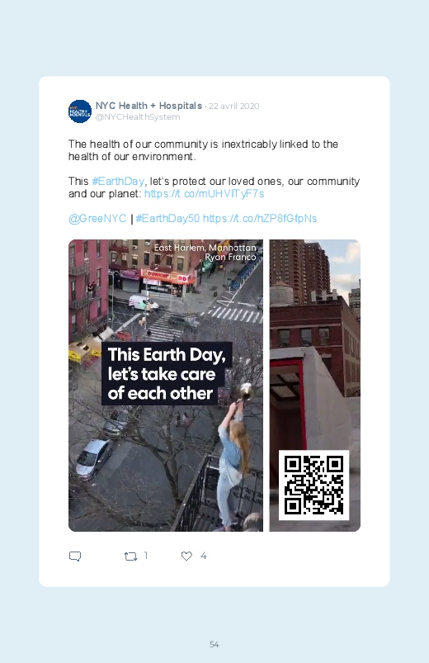Open the @NYCHealthSystem handle
This screenshot has height=663, width=429.
138,117
